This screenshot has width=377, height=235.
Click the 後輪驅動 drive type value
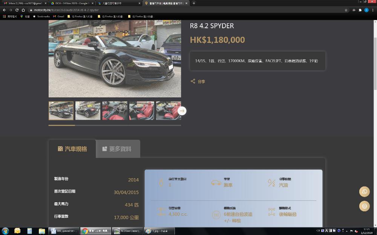coord(288,214)
